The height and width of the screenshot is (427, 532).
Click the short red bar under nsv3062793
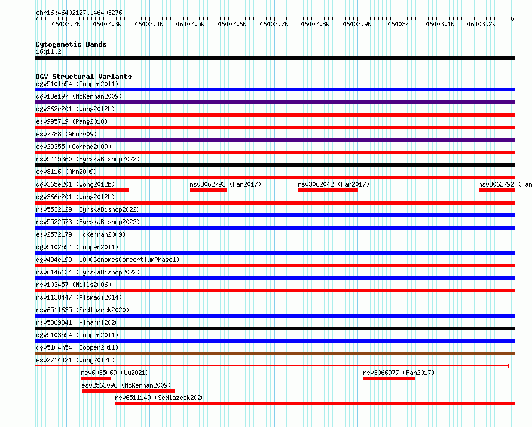click(209, 190)
